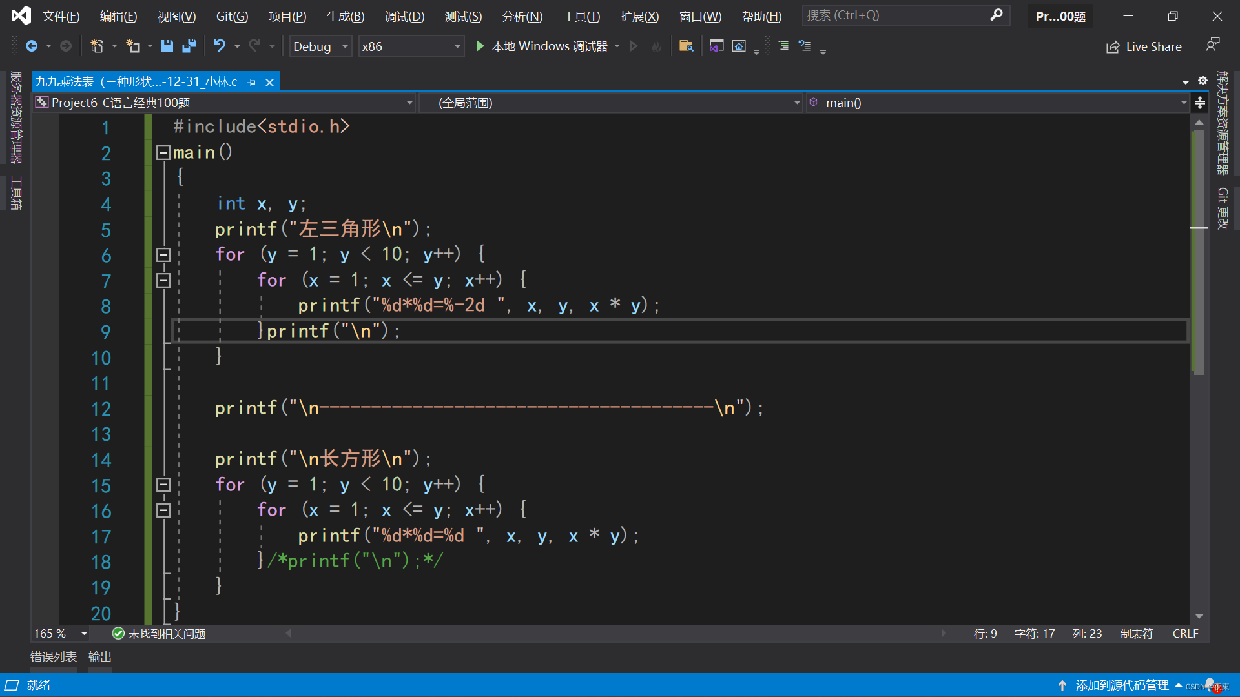Open the 调试(D) menu
The width and height of the screenshot is (1240, 697).
coord(404,16)
